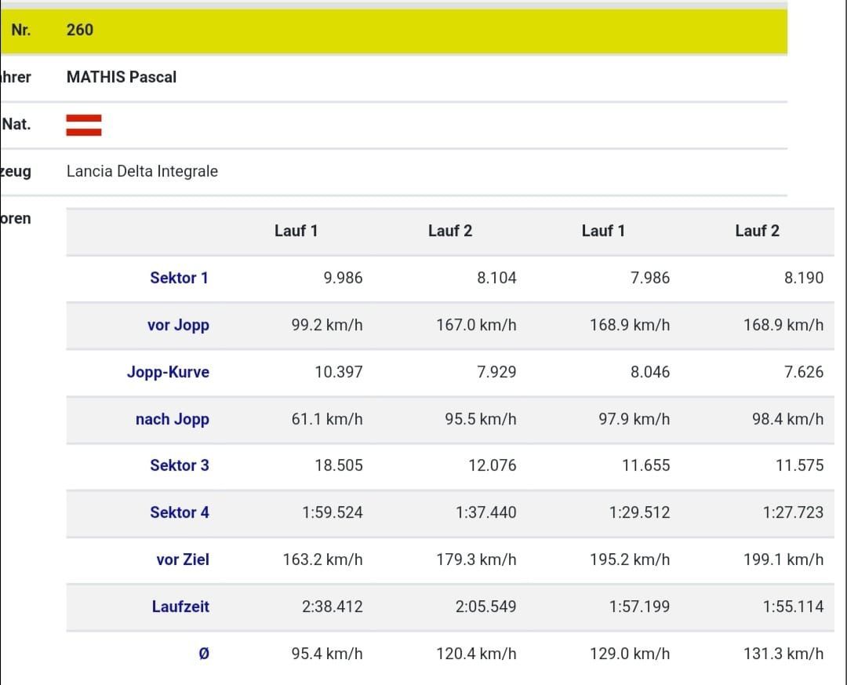Click the Jopp-Kurve time 7.626
The height and width of the screenshot is (685, 847).
coord(804,372)
